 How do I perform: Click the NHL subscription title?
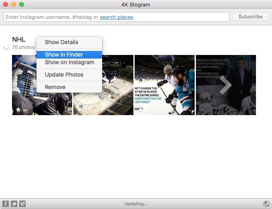click(x=19, y=39)
